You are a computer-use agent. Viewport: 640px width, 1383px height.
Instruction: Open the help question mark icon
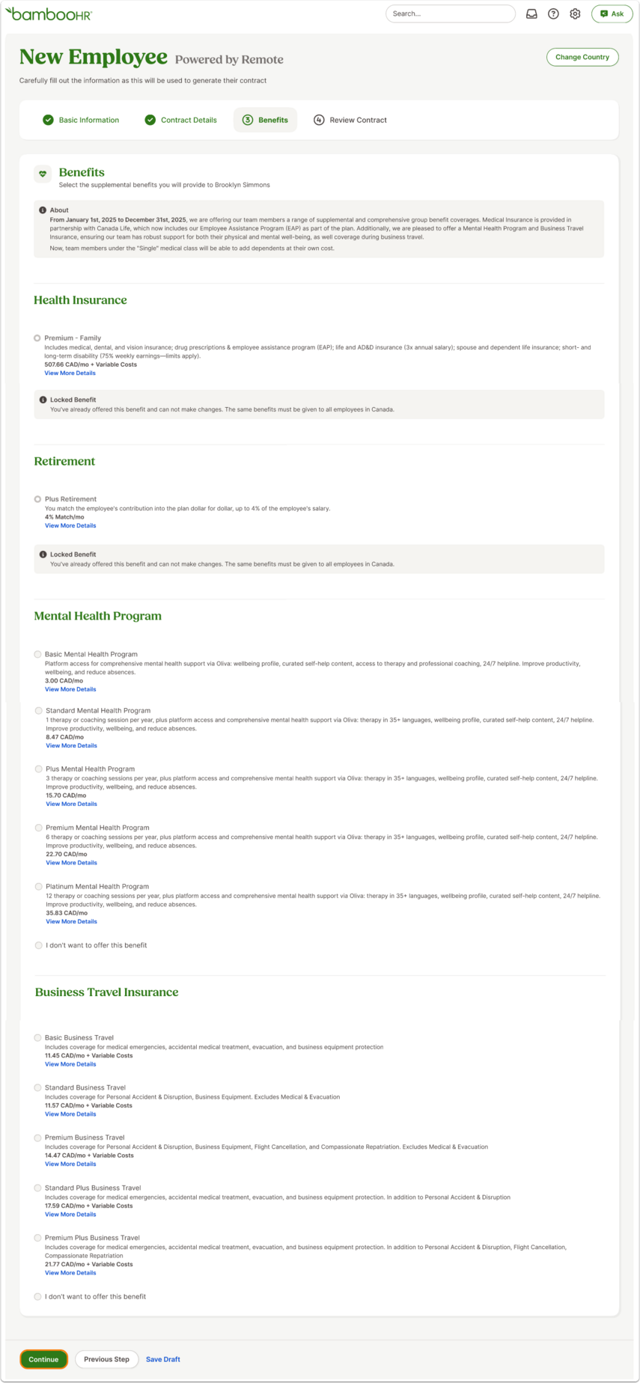553,13
